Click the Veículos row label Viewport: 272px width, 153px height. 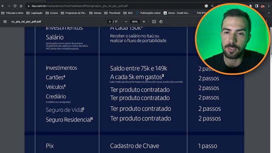56,87
